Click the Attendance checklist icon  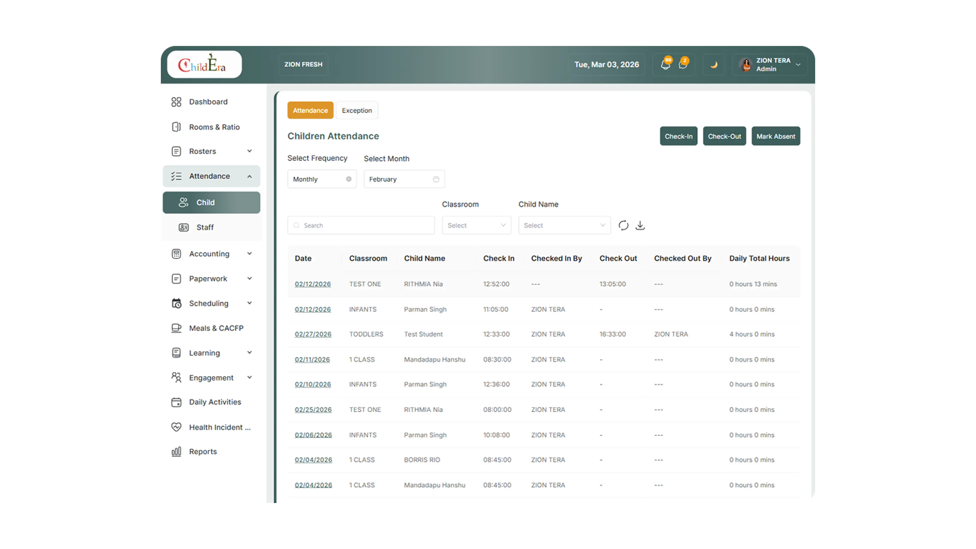click(x=176, y=176)
